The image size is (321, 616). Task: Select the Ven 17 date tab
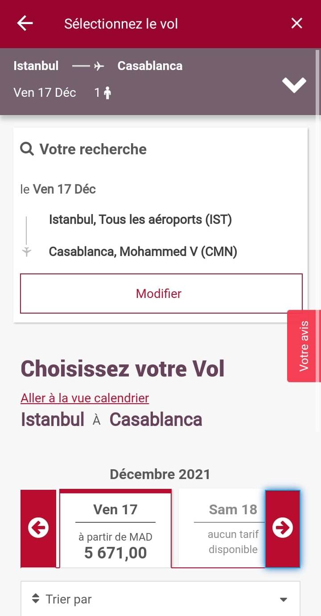pos(115,529)
